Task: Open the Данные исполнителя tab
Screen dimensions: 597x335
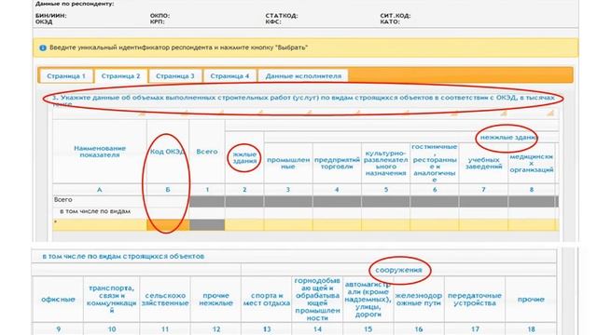Action: point(303,76)
